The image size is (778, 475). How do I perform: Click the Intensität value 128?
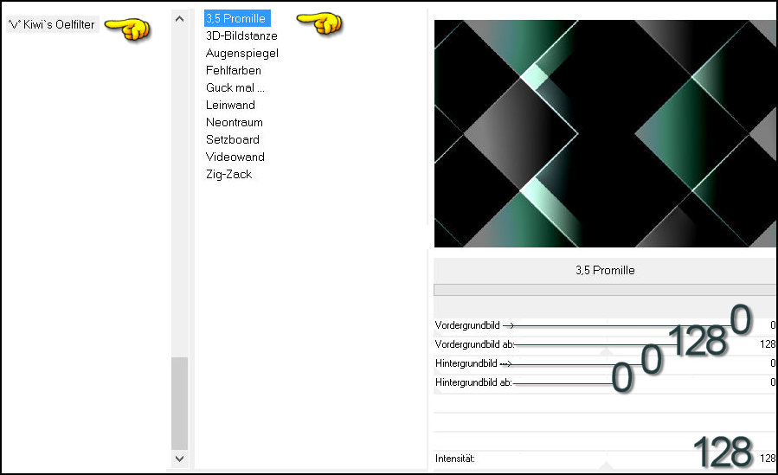click(x=768, y=459)
